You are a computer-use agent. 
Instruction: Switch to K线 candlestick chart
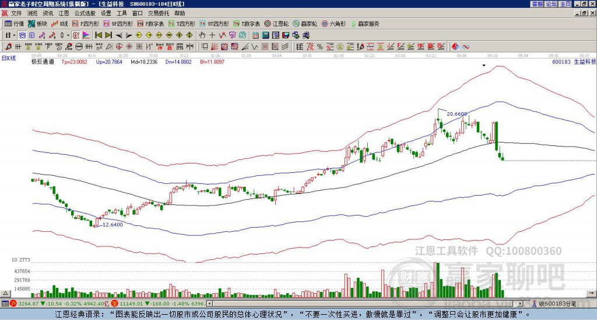tap(59, 23)
